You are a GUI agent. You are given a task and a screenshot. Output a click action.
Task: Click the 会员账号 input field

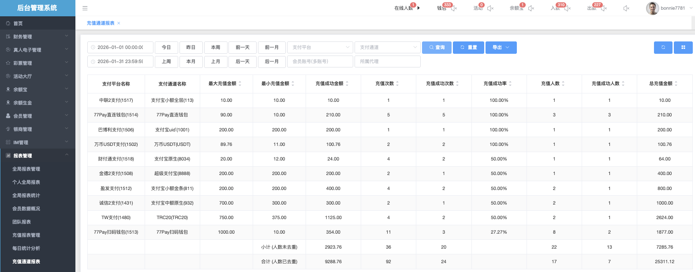click(x=320, y=61)
